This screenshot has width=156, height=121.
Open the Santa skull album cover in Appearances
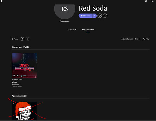coord(24,111)
